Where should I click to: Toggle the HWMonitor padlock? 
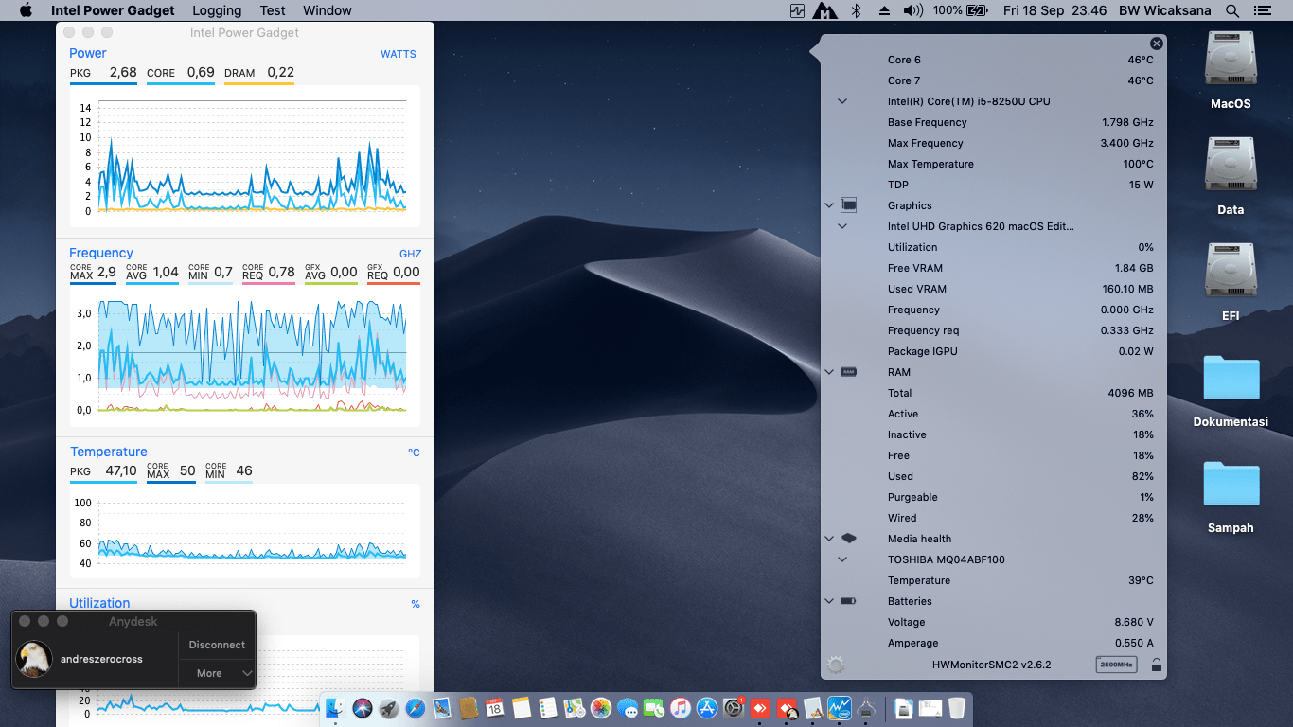[x=1156, y=665]
